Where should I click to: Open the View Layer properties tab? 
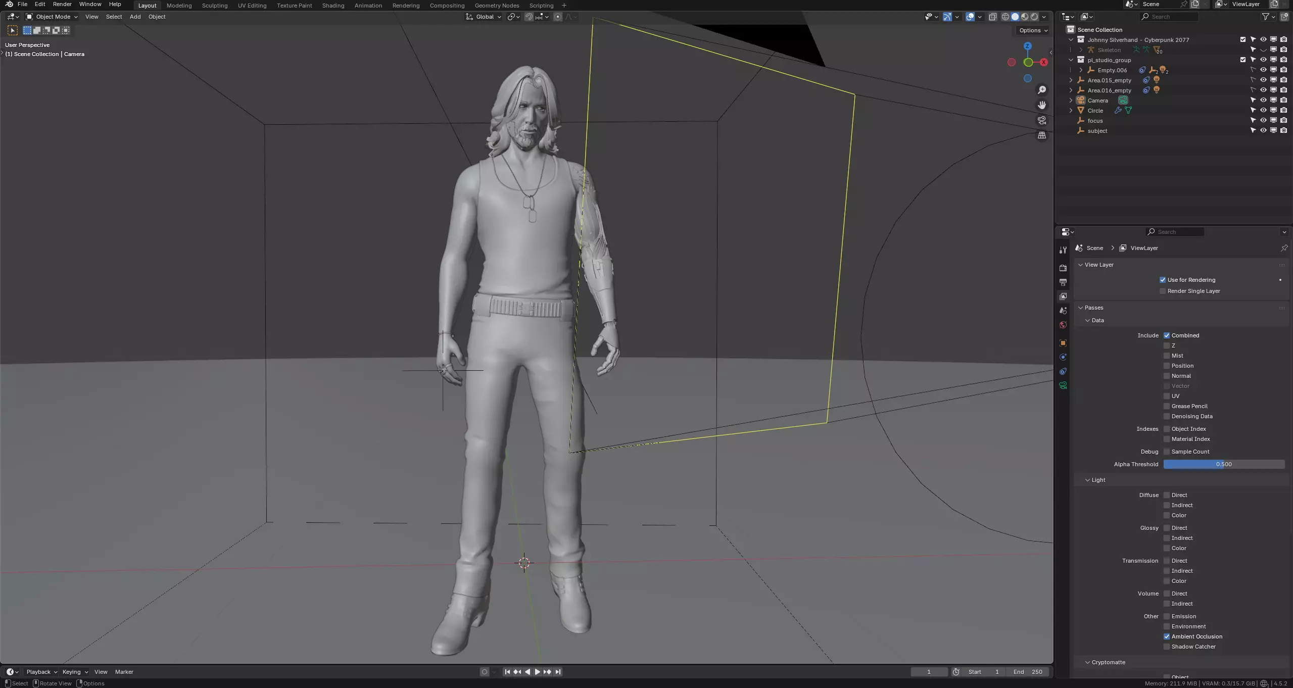coord(1063,296)
